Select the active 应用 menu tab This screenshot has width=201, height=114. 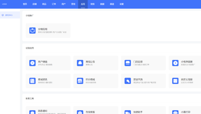83,4
